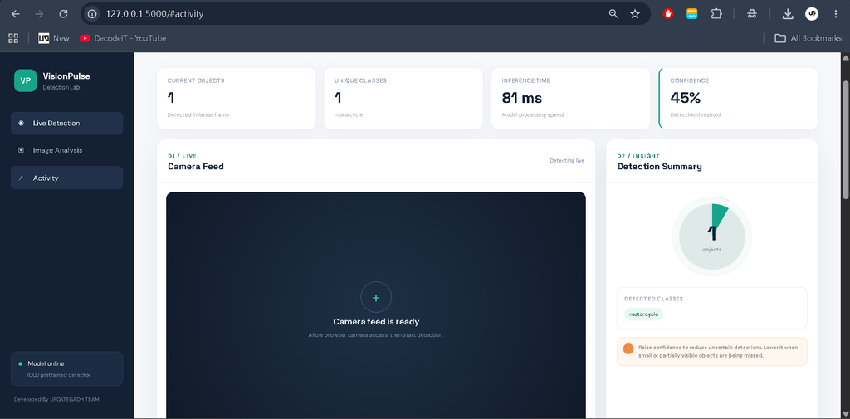850x419 pixels.
Task: Click the scrollbar up arrow
Action: pos(846,57)
